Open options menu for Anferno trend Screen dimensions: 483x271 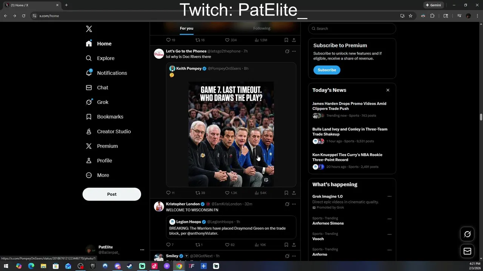(x=389, y=250)
